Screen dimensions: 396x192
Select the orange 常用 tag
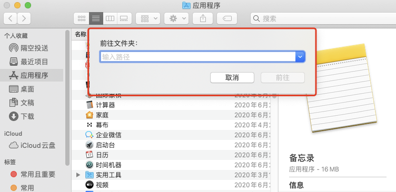click(32, 188)
